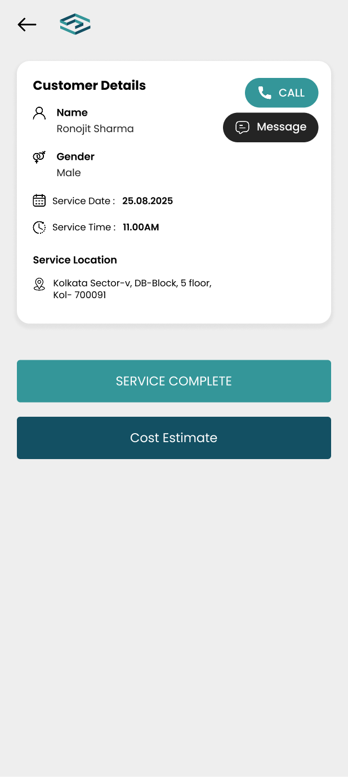Click the person icon beside Name
348x777 pixels.
tap(39, 114)
